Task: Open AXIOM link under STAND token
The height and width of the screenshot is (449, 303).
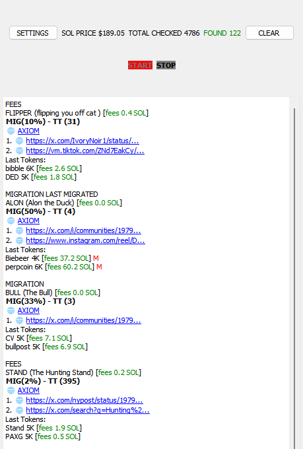Action: [x=28, y=390]
